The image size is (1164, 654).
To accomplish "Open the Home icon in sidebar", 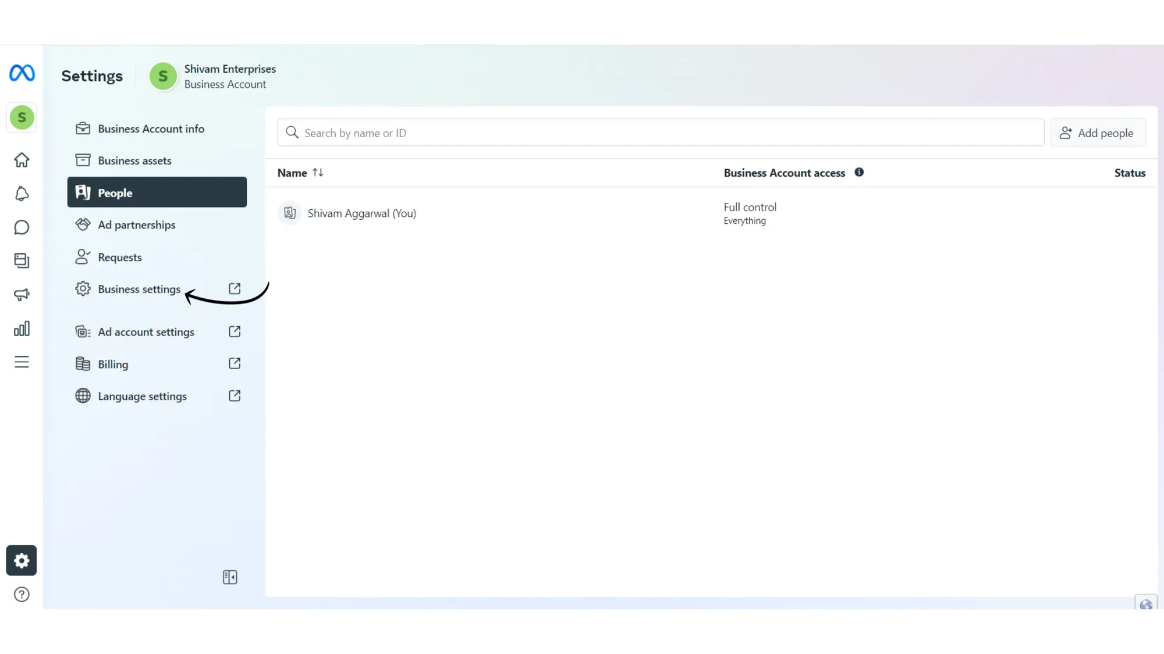I will click(x=22, y=160).
